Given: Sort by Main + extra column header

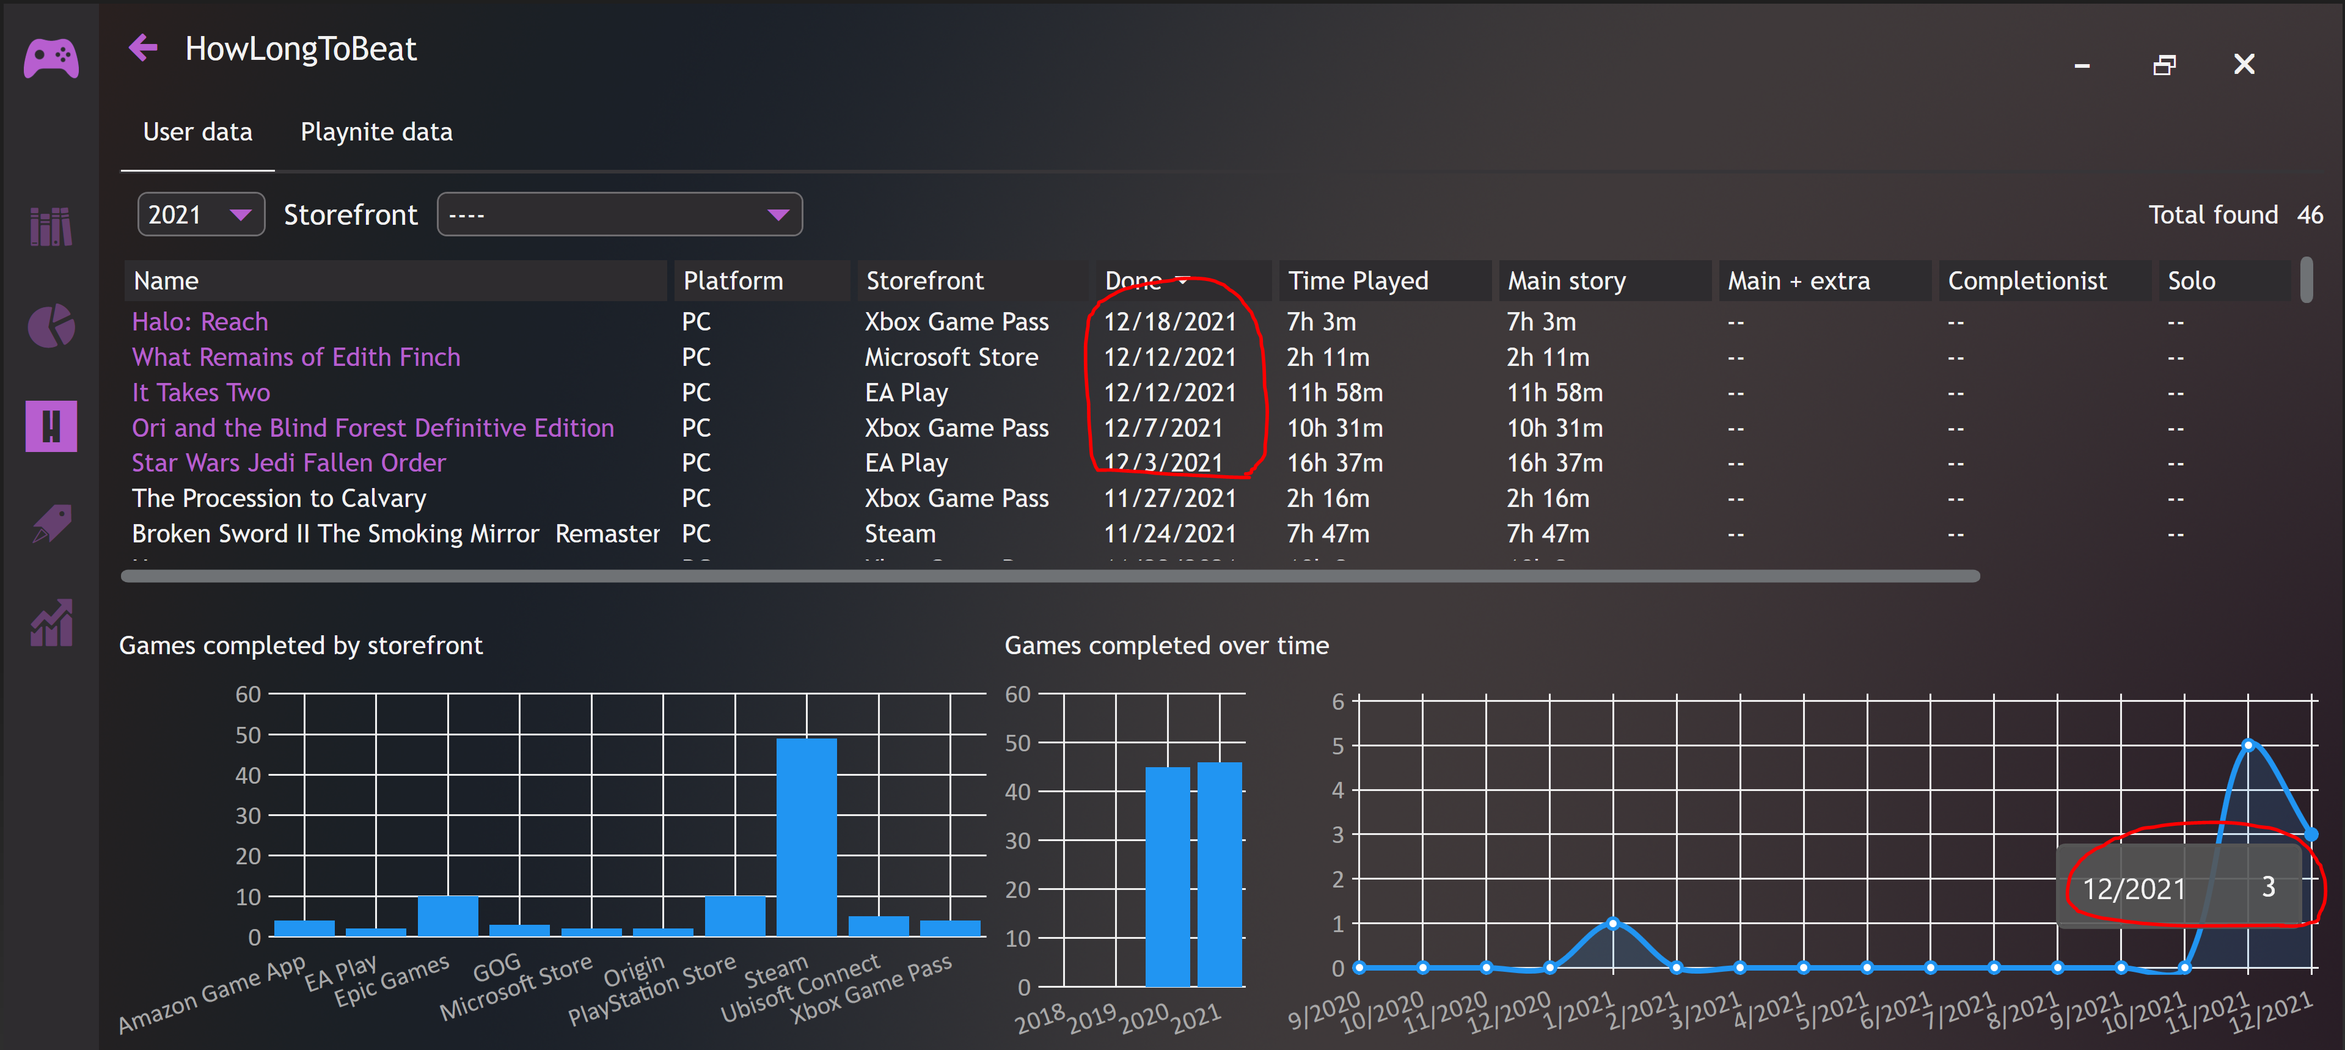Looking at the screenshot, I should click(x=1824, y=280).
